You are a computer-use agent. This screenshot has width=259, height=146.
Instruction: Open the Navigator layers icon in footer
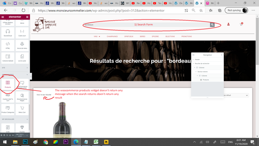pyautogui.click(x=4, y=135)
